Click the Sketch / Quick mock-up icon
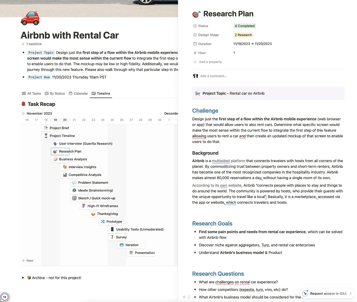The height and width of the screenshot is (302, 357). [x=74, y=198]
